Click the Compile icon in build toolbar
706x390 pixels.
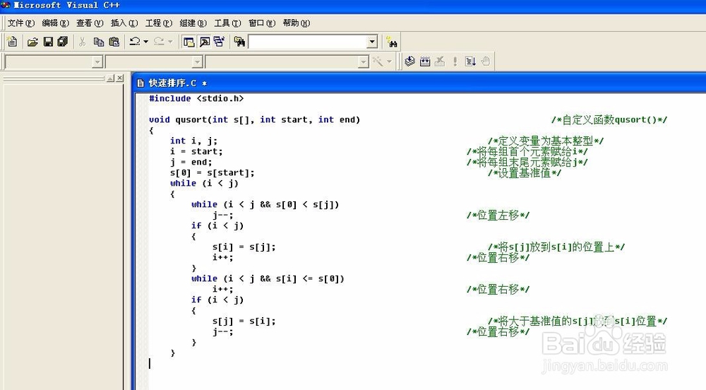click(x=409, y=61)
